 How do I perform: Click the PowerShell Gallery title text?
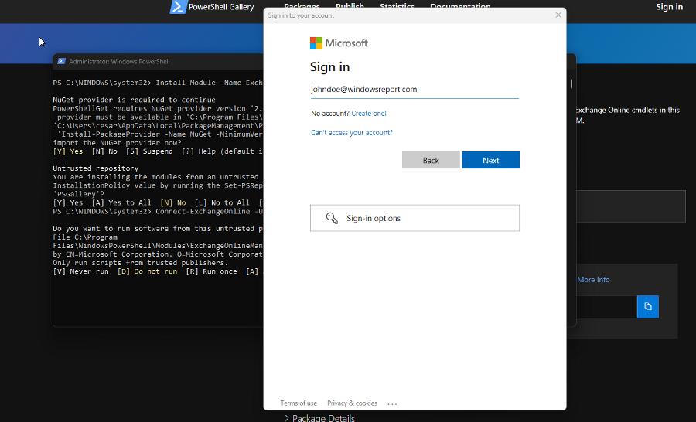pos(221,7)
